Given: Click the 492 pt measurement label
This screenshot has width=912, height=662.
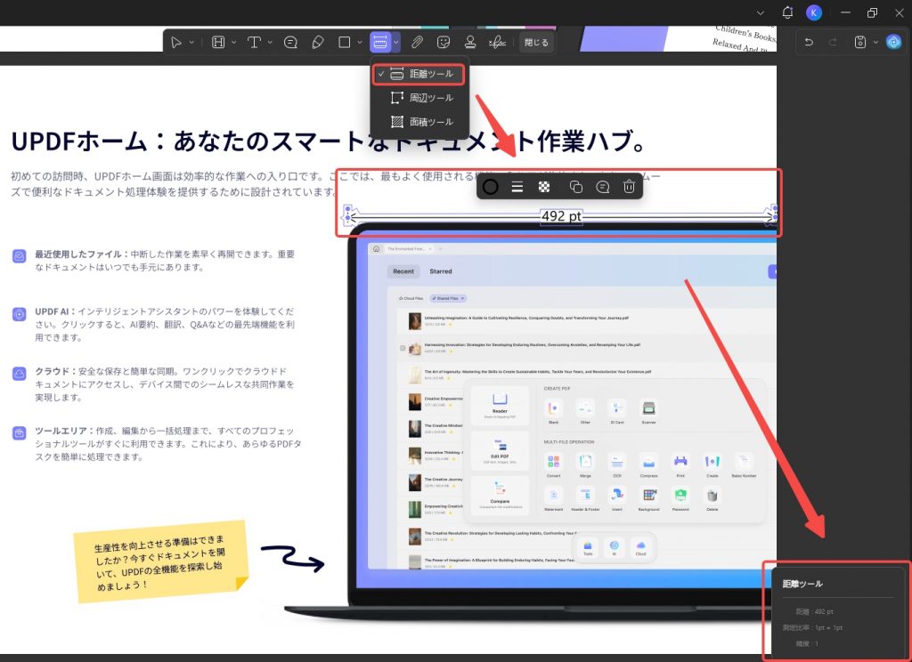Looking at the screenshot, I should [561, 216].
